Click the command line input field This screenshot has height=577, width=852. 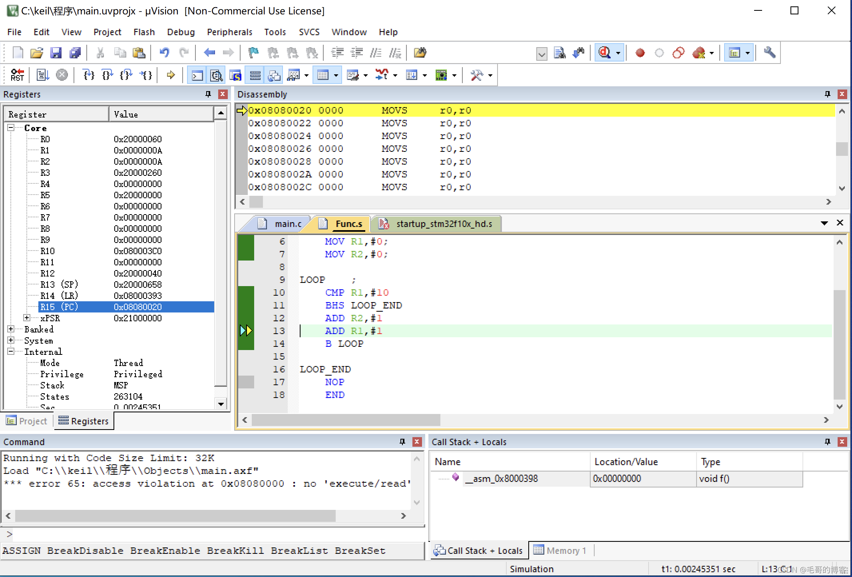tap(216, 534)
